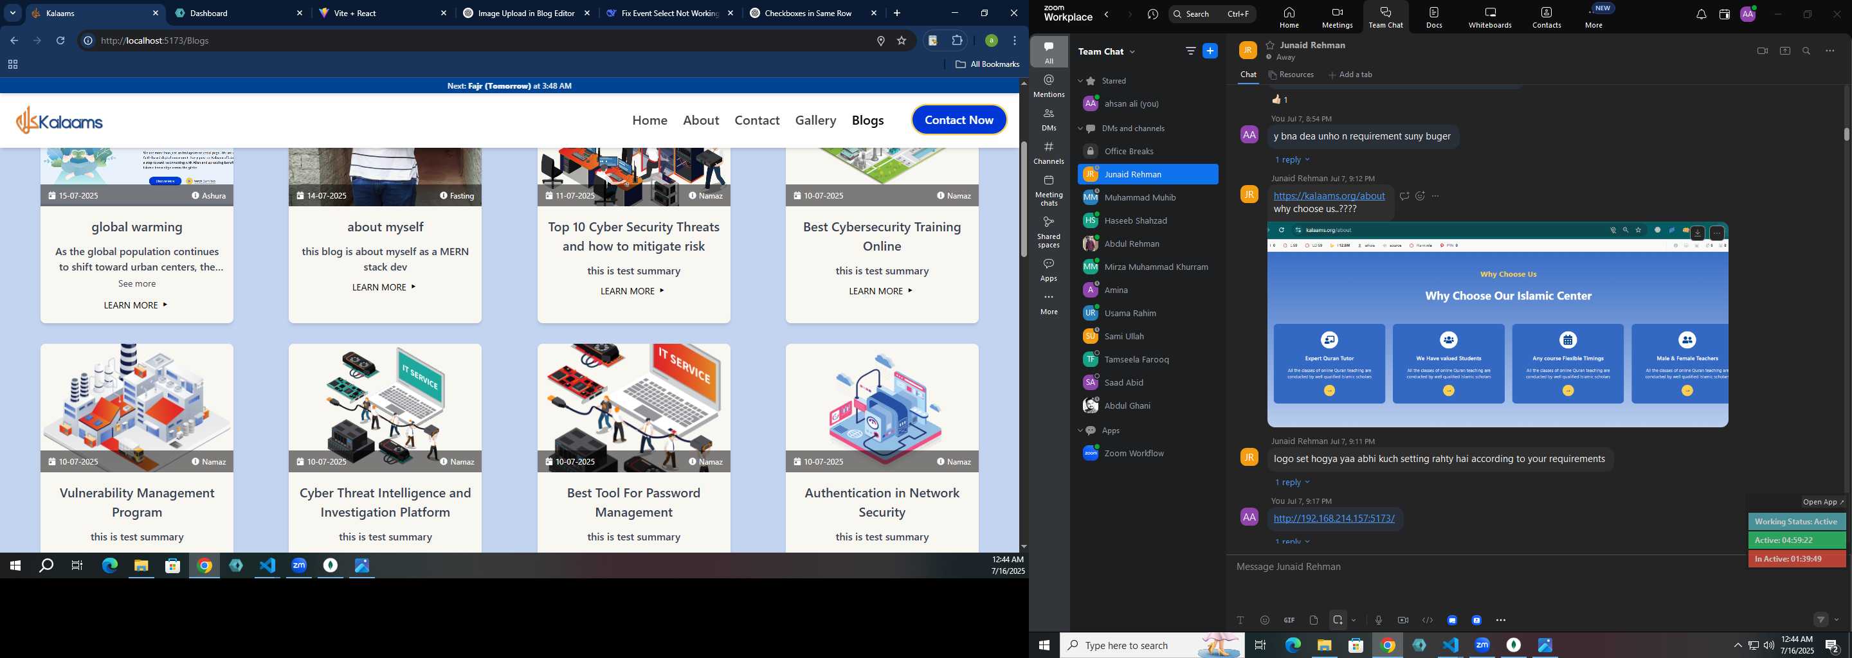Open Meeting chats in Zoom sidebar
1852x658 pixels.
1049,190
